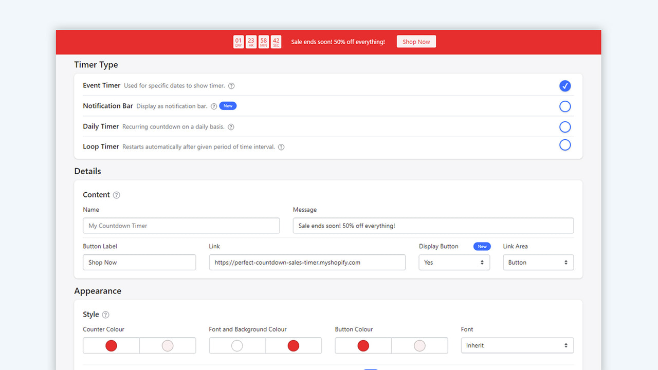The height and width of the screenshot is (370, 658).
Task: Click the Style section help icon
Action: point(105,314)
